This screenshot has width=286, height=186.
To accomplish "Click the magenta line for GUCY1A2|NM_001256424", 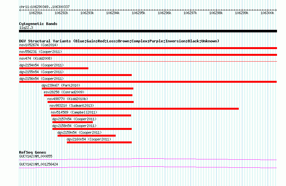I will tap(148, 167).
